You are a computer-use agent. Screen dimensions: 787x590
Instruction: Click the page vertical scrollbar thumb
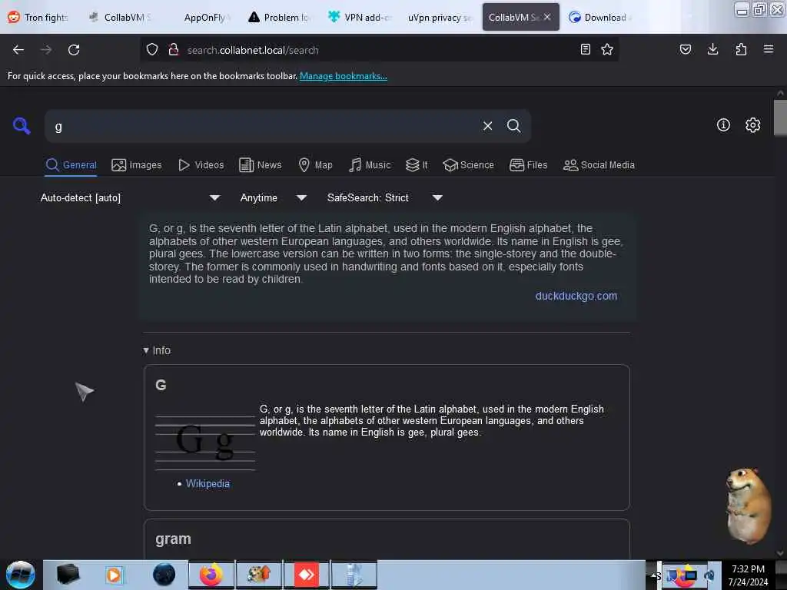point(780,118)
